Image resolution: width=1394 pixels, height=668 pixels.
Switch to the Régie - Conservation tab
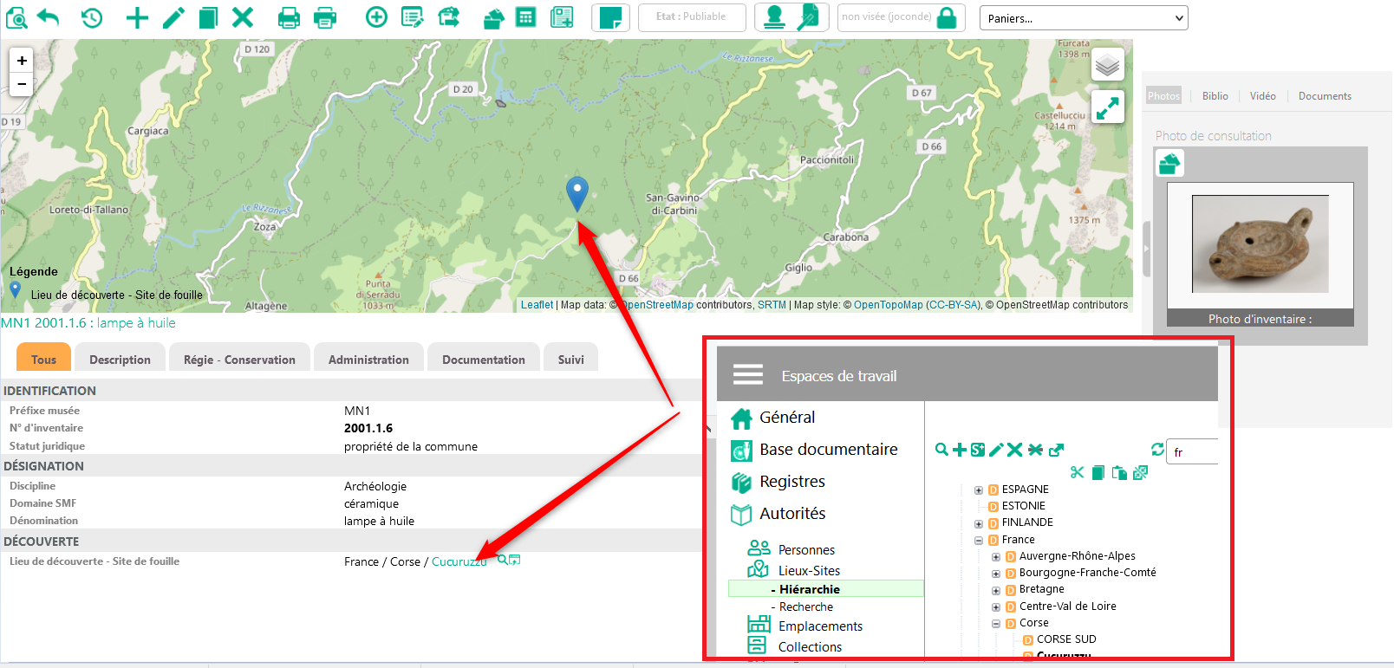pyautogui.click(x=239, y=360)
